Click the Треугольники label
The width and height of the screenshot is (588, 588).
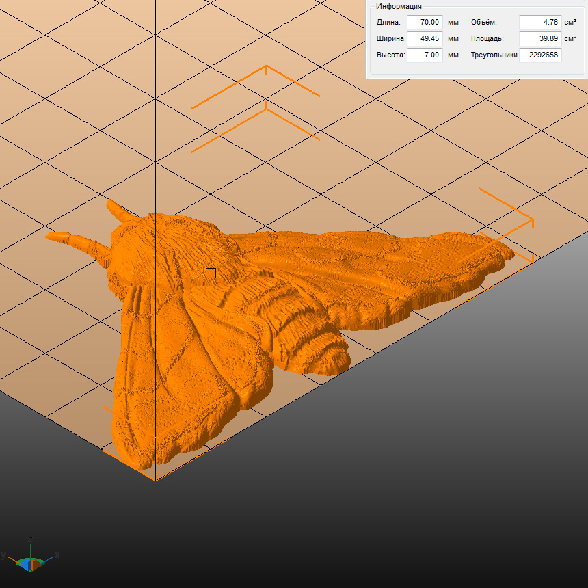point(494,55)
